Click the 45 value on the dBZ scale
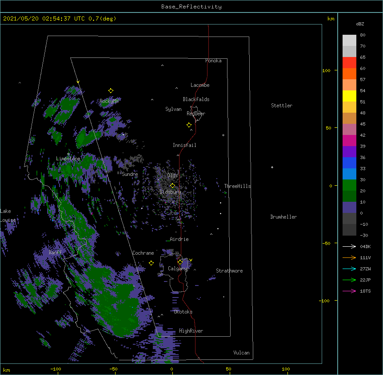 pyautogui.click(x=363, y=124)
